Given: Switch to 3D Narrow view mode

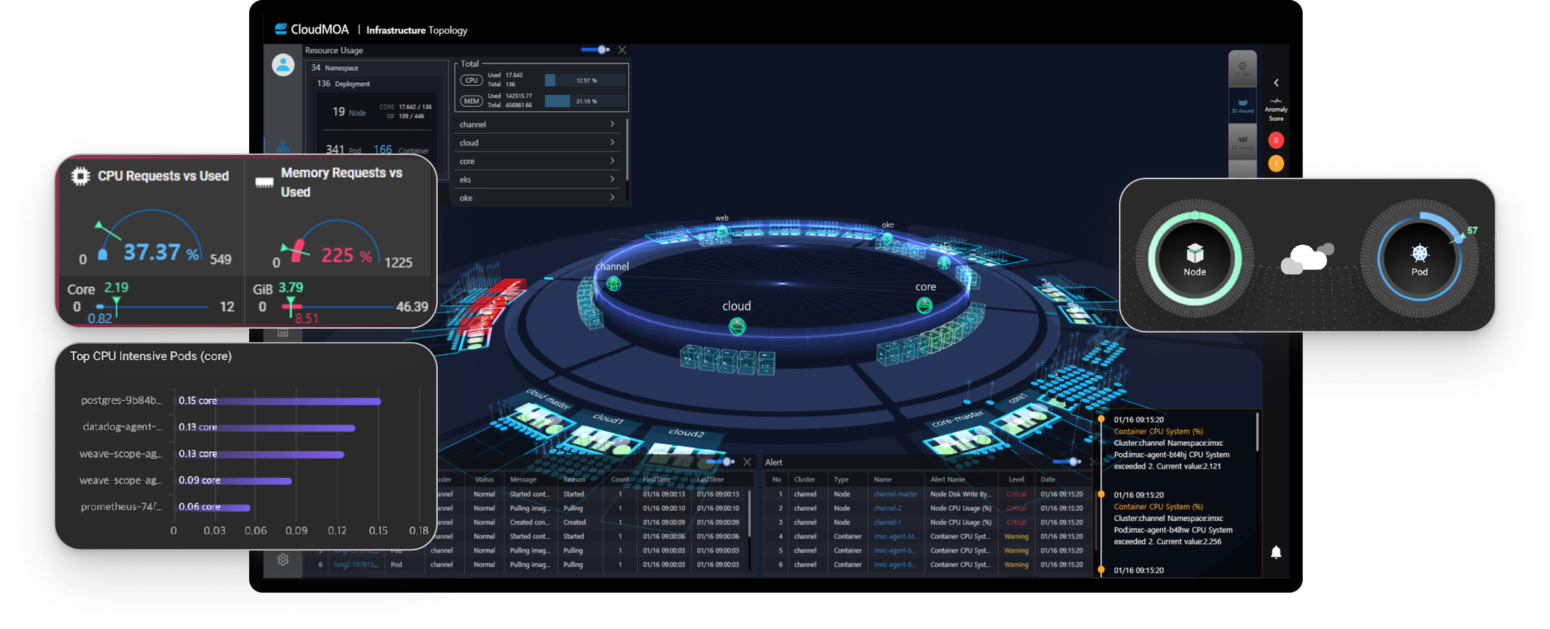Looking at the screenshot, I should click(x=1242, y=141).
